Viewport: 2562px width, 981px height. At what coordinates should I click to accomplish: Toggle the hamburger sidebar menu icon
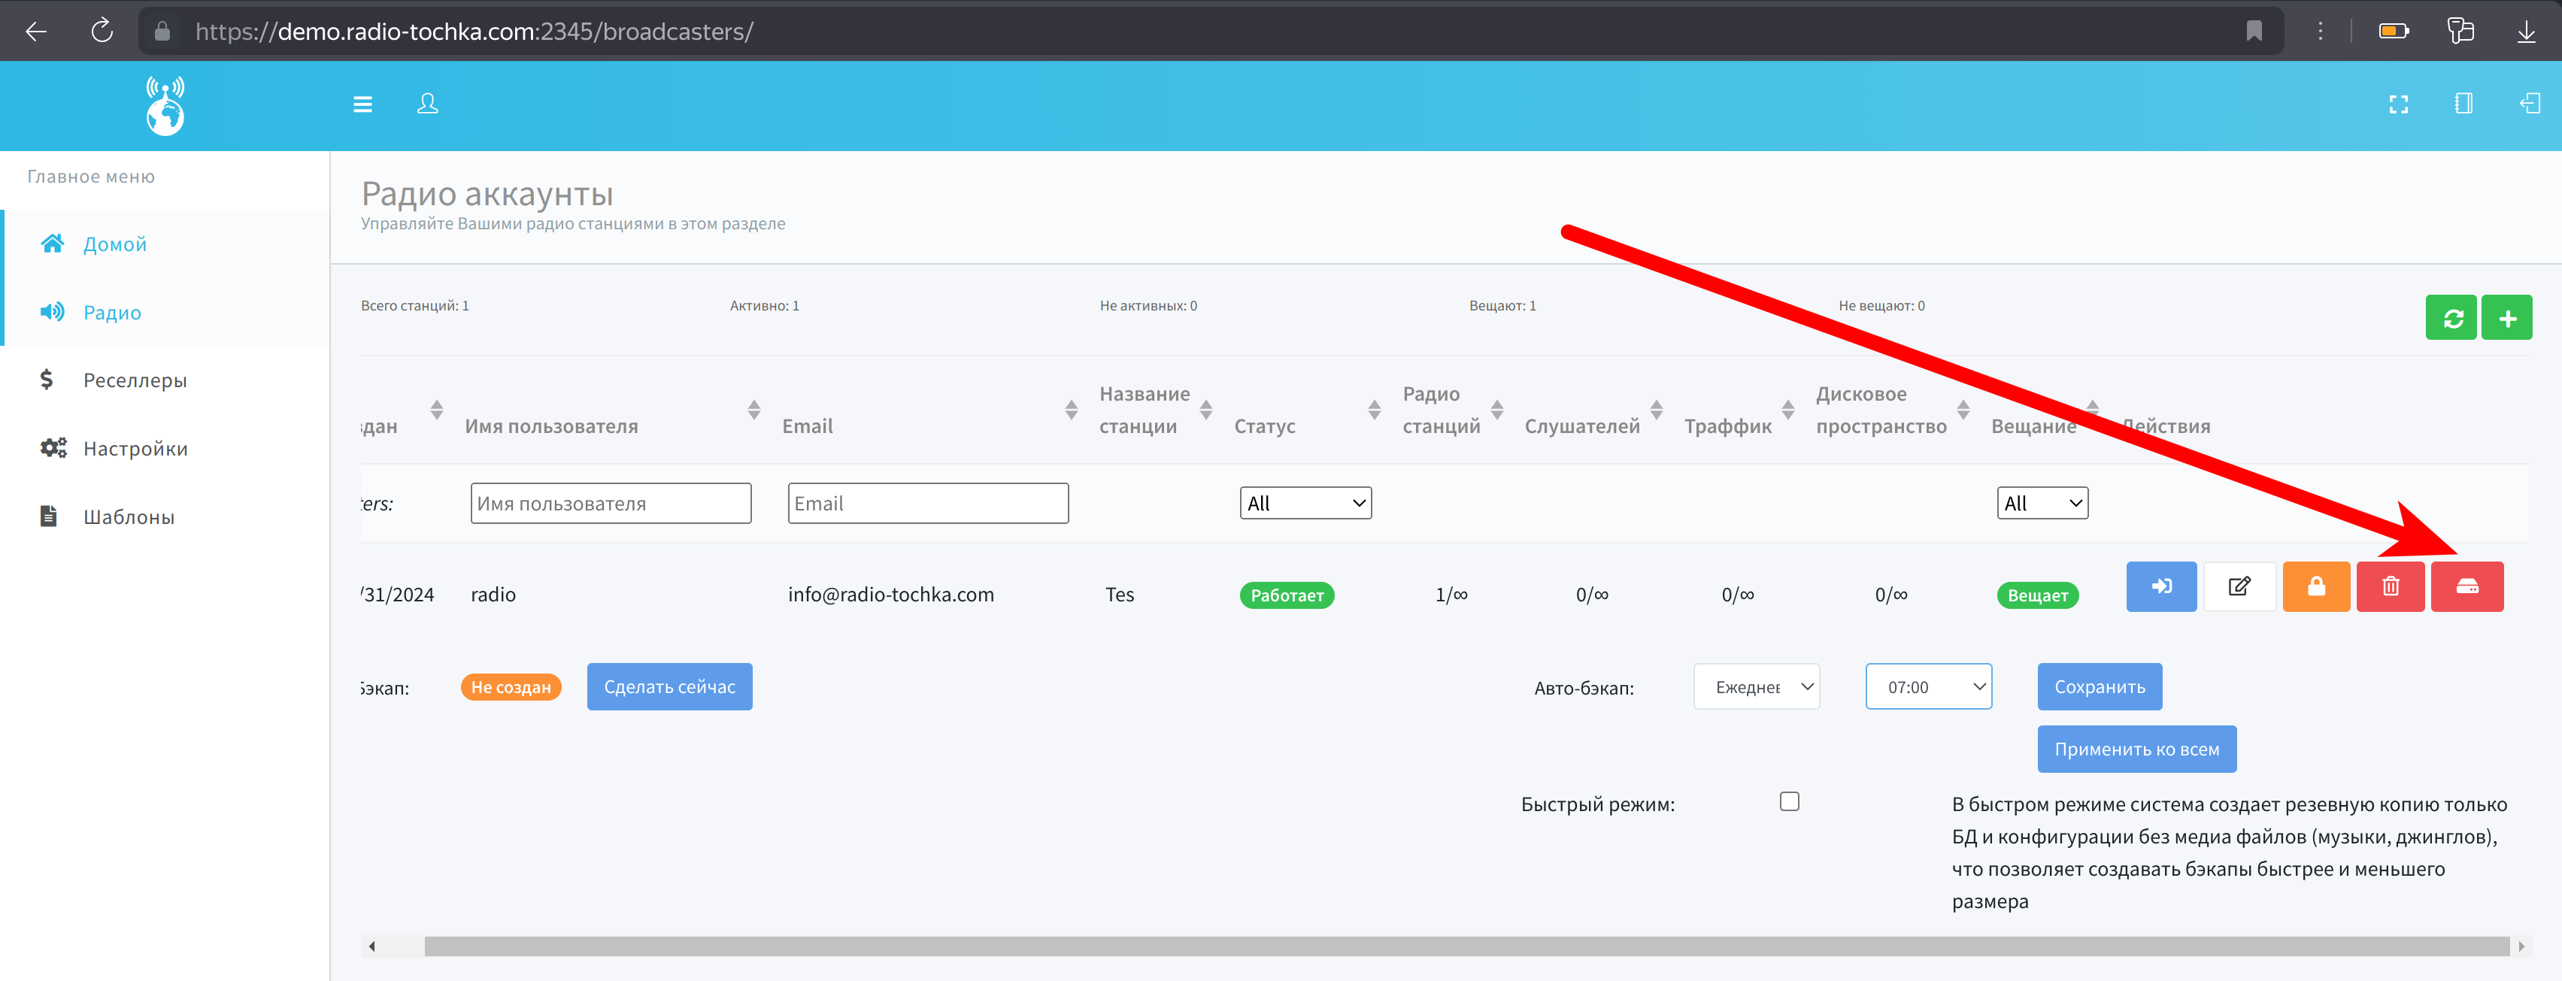(x=362, y=104)
